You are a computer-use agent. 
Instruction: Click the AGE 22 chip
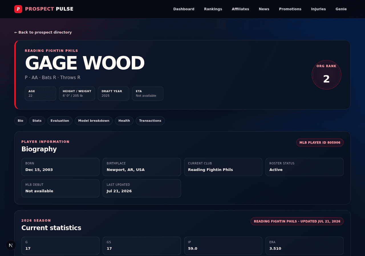pos(40,94)
